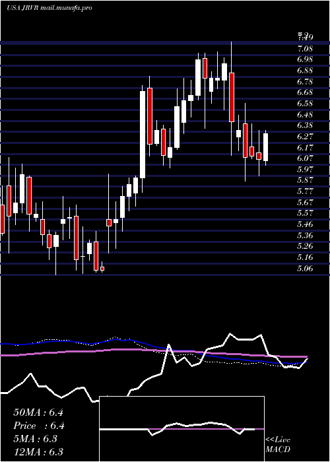Pick the 6.58 price axis value
Image resolution: width=330 pixels, height=462 pixels.
305,104
